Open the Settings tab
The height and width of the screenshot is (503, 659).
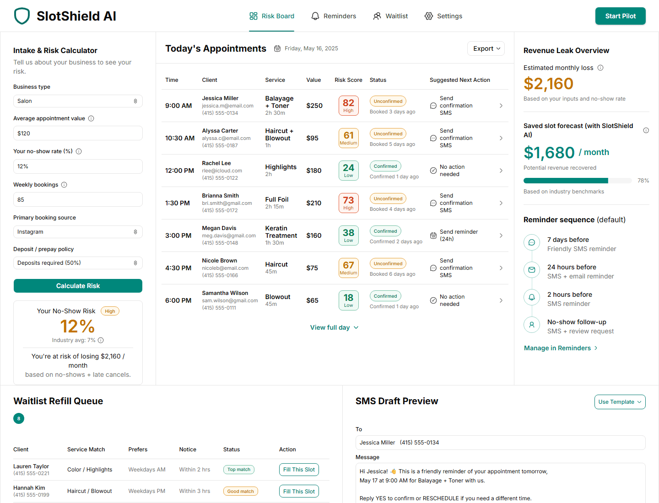[x=443, y=16]
